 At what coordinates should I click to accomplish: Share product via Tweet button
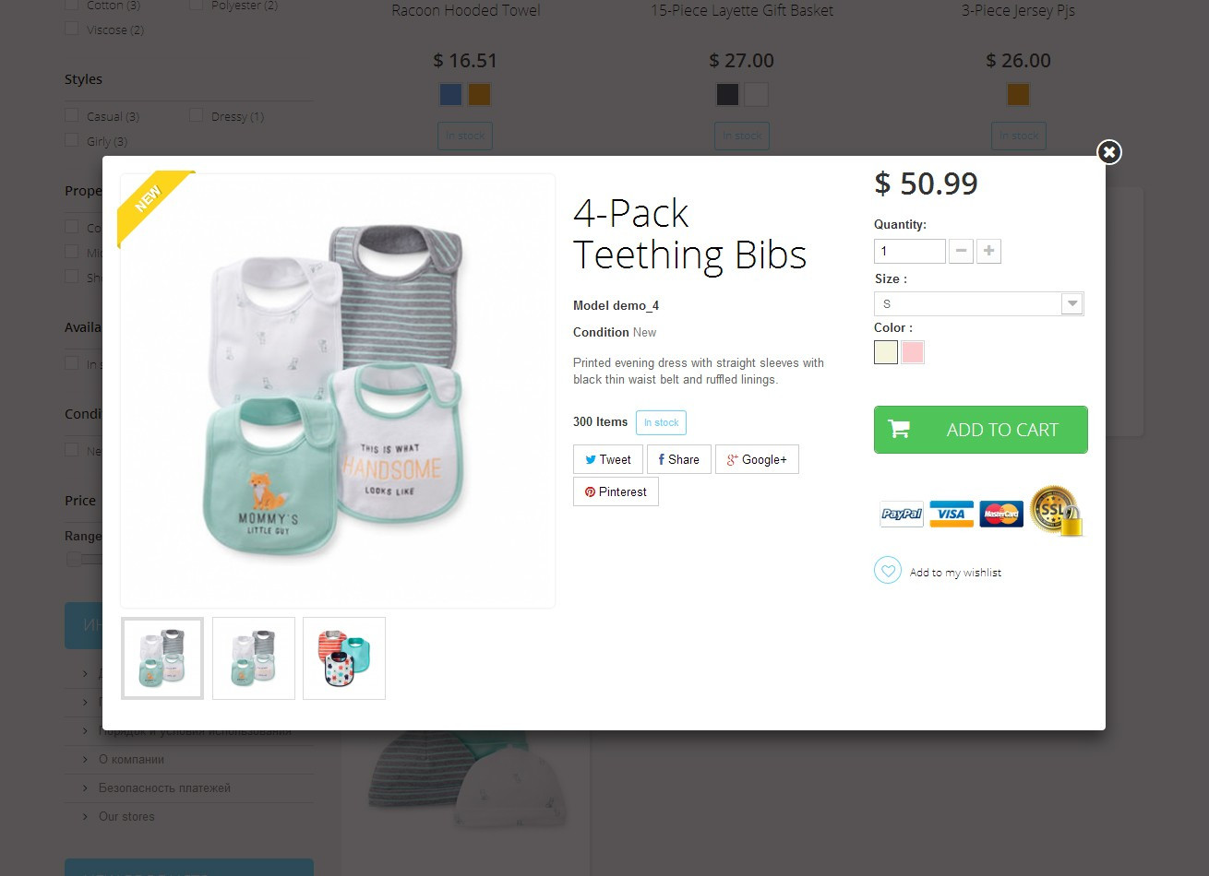click(607, 459)
